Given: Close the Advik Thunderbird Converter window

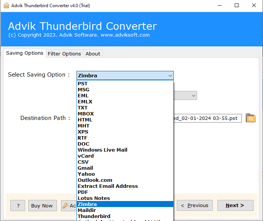Looking at the screenshot, I should [x=254, y=5].
